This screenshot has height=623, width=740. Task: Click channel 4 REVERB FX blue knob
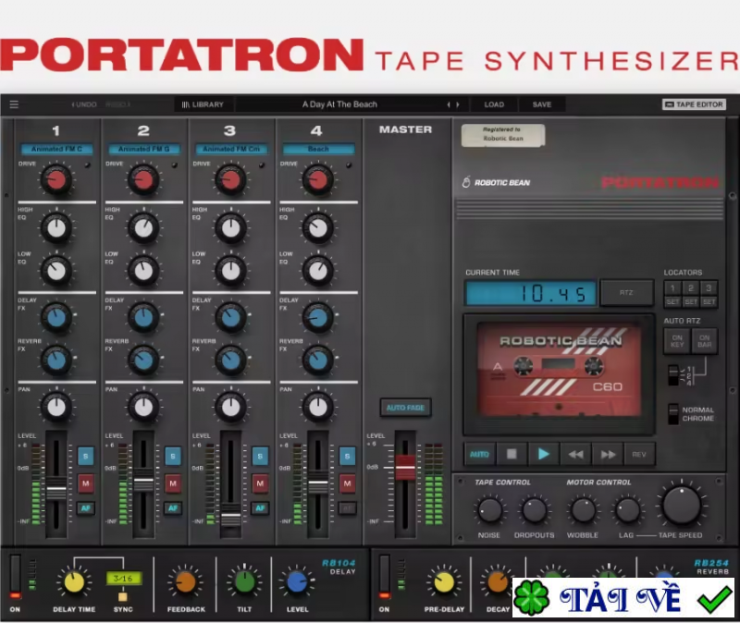[317, 360]
